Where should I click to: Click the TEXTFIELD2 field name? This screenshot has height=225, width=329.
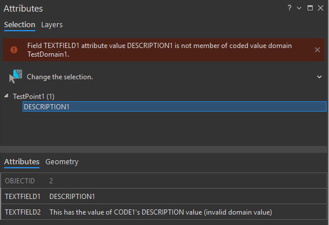point(23,212)
